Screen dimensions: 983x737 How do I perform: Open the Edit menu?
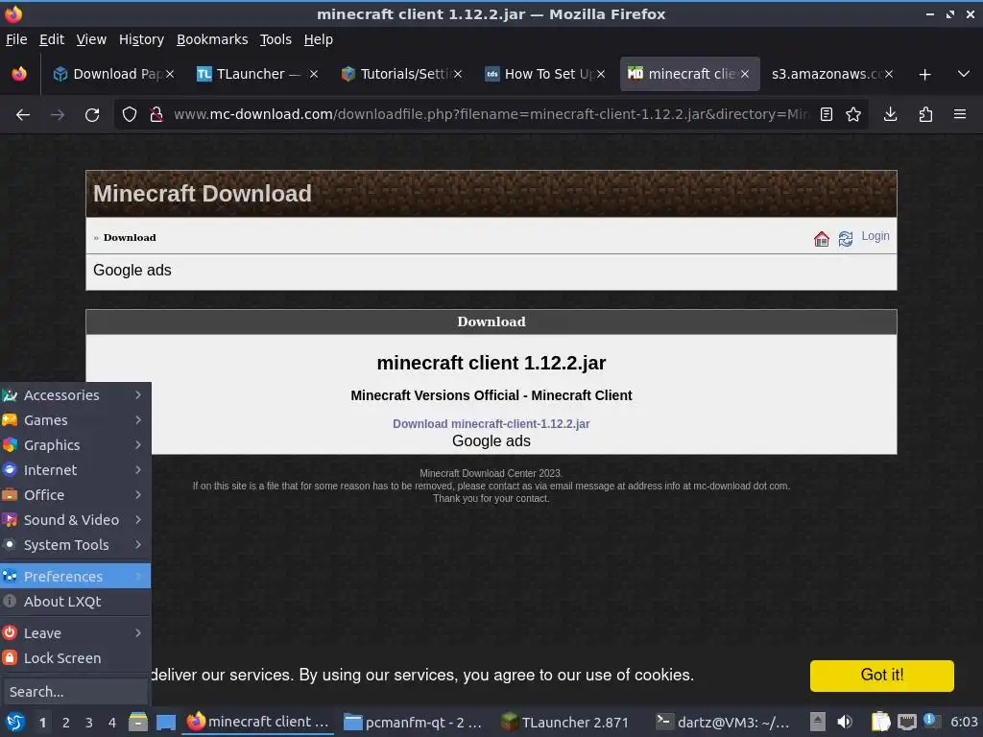pyautogui.click(x=52, y=39)
